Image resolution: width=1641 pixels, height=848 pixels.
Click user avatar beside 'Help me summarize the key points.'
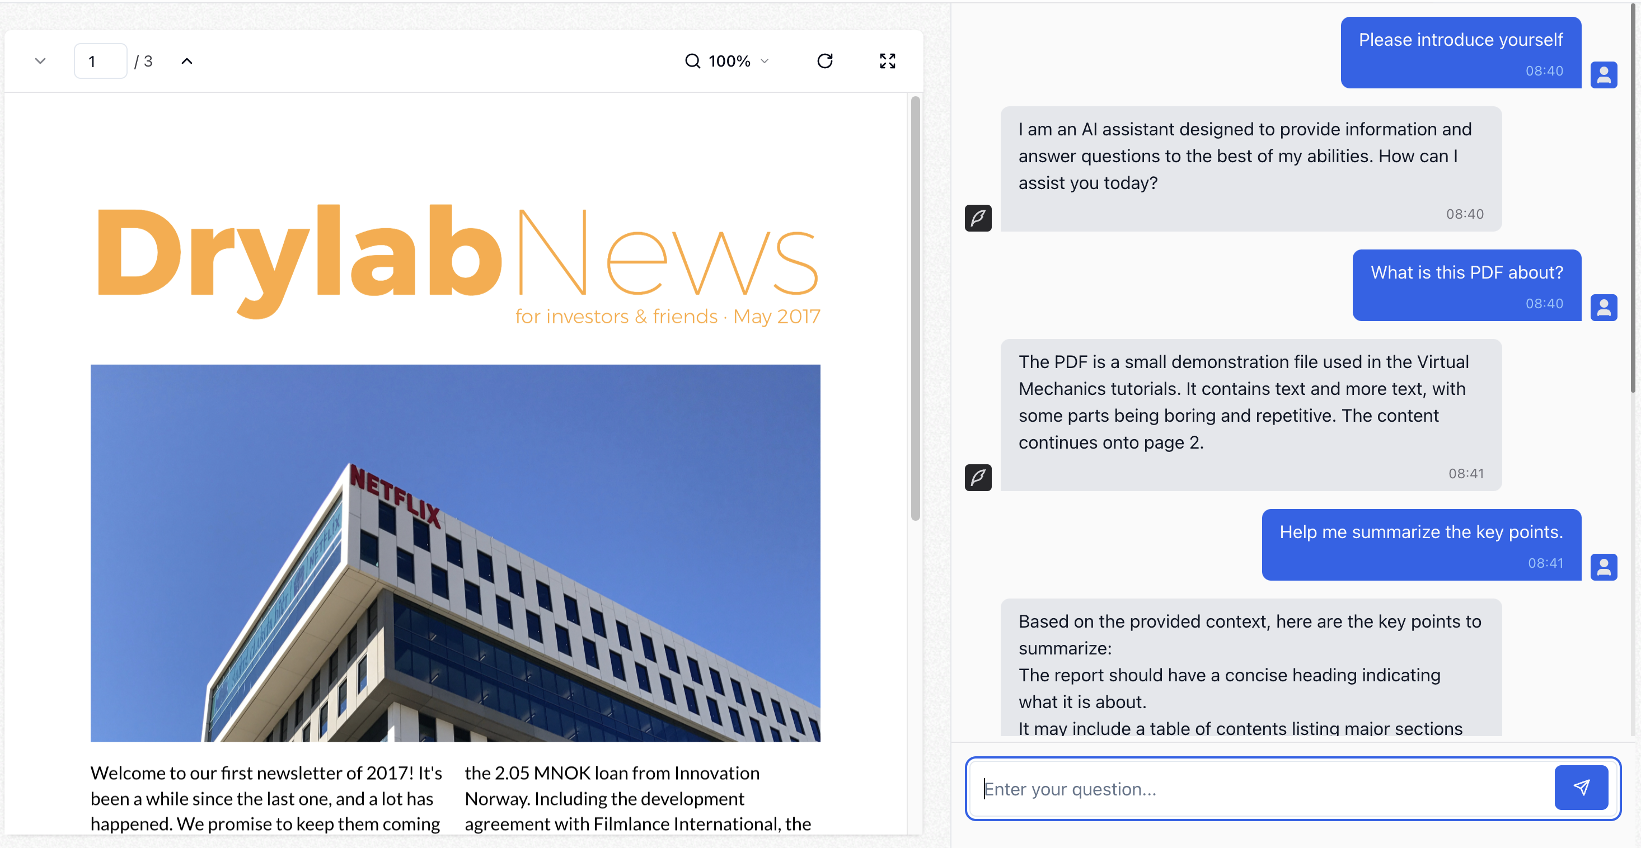point(1604,567)
